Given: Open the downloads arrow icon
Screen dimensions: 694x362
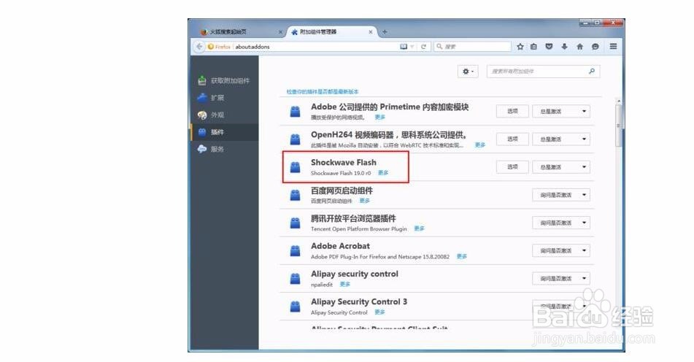Looking at the screenshot, I should (x=564, y=47).
